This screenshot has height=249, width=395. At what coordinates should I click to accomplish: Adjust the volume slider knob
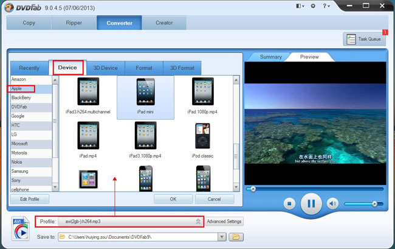tap(374, 204)
